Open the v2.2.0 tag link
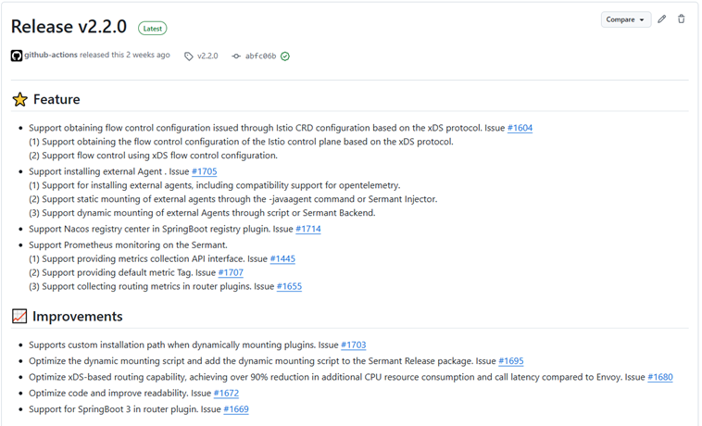Image resolution: width=702 pixels, height=426 pixels. pos(207,56)
